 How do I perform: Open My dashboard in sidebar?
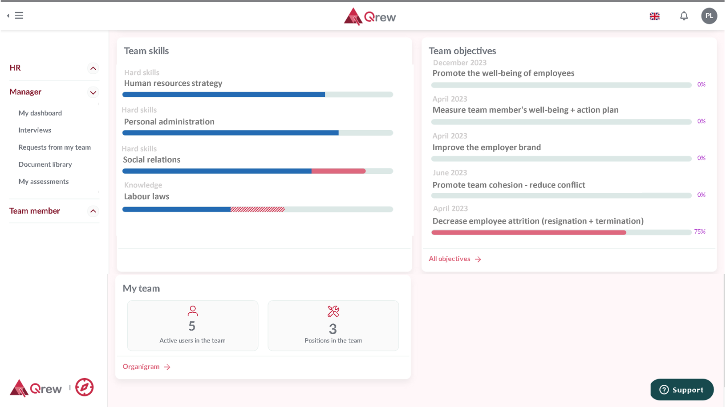tap(40, 113)
